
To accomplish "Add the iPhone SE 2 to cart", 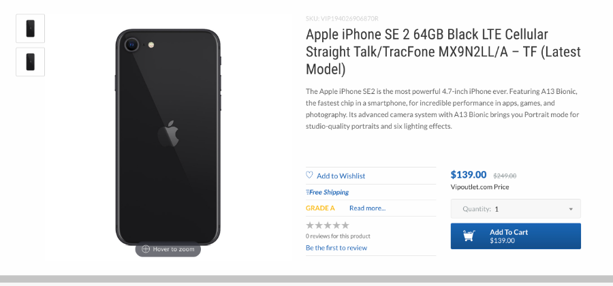I will [516, 236].
